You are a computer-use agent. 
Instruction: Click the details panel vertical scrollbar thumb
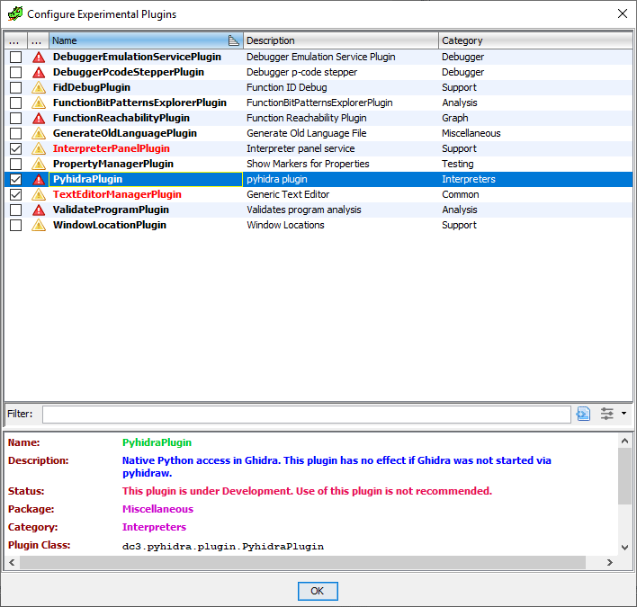[624, 476]
